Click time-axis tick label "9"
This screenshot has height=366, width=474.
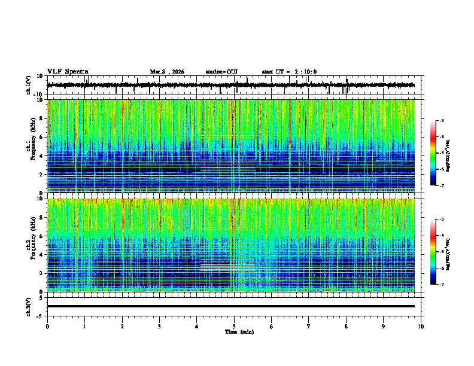[x=383, y=327]
